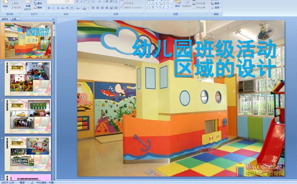Center the paragraph text
This screenshot has height=184, width=297.
[98, 8]
